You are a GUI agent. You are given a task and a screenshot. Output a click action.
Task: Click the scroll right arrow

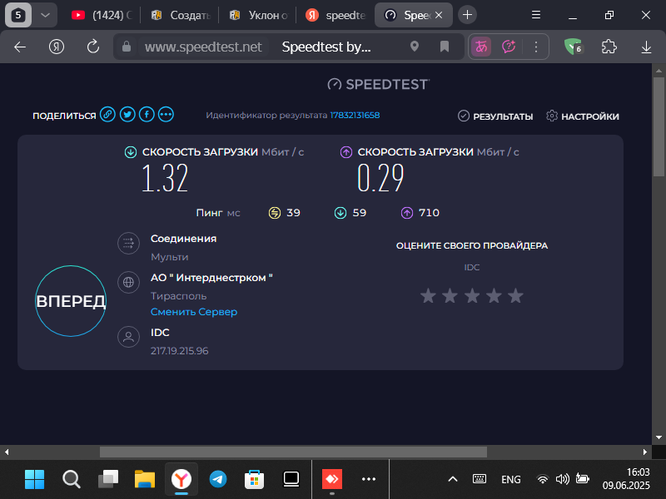pyautogui.click(x=645, y=452)
